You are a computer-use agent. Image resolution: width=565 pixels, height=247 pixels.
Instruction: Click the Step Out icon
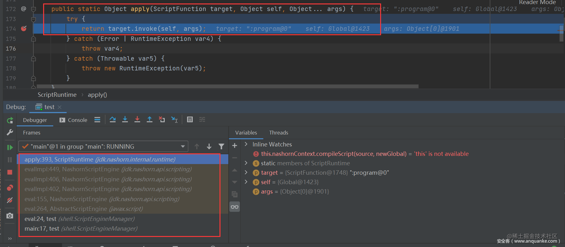coord(150,119)
